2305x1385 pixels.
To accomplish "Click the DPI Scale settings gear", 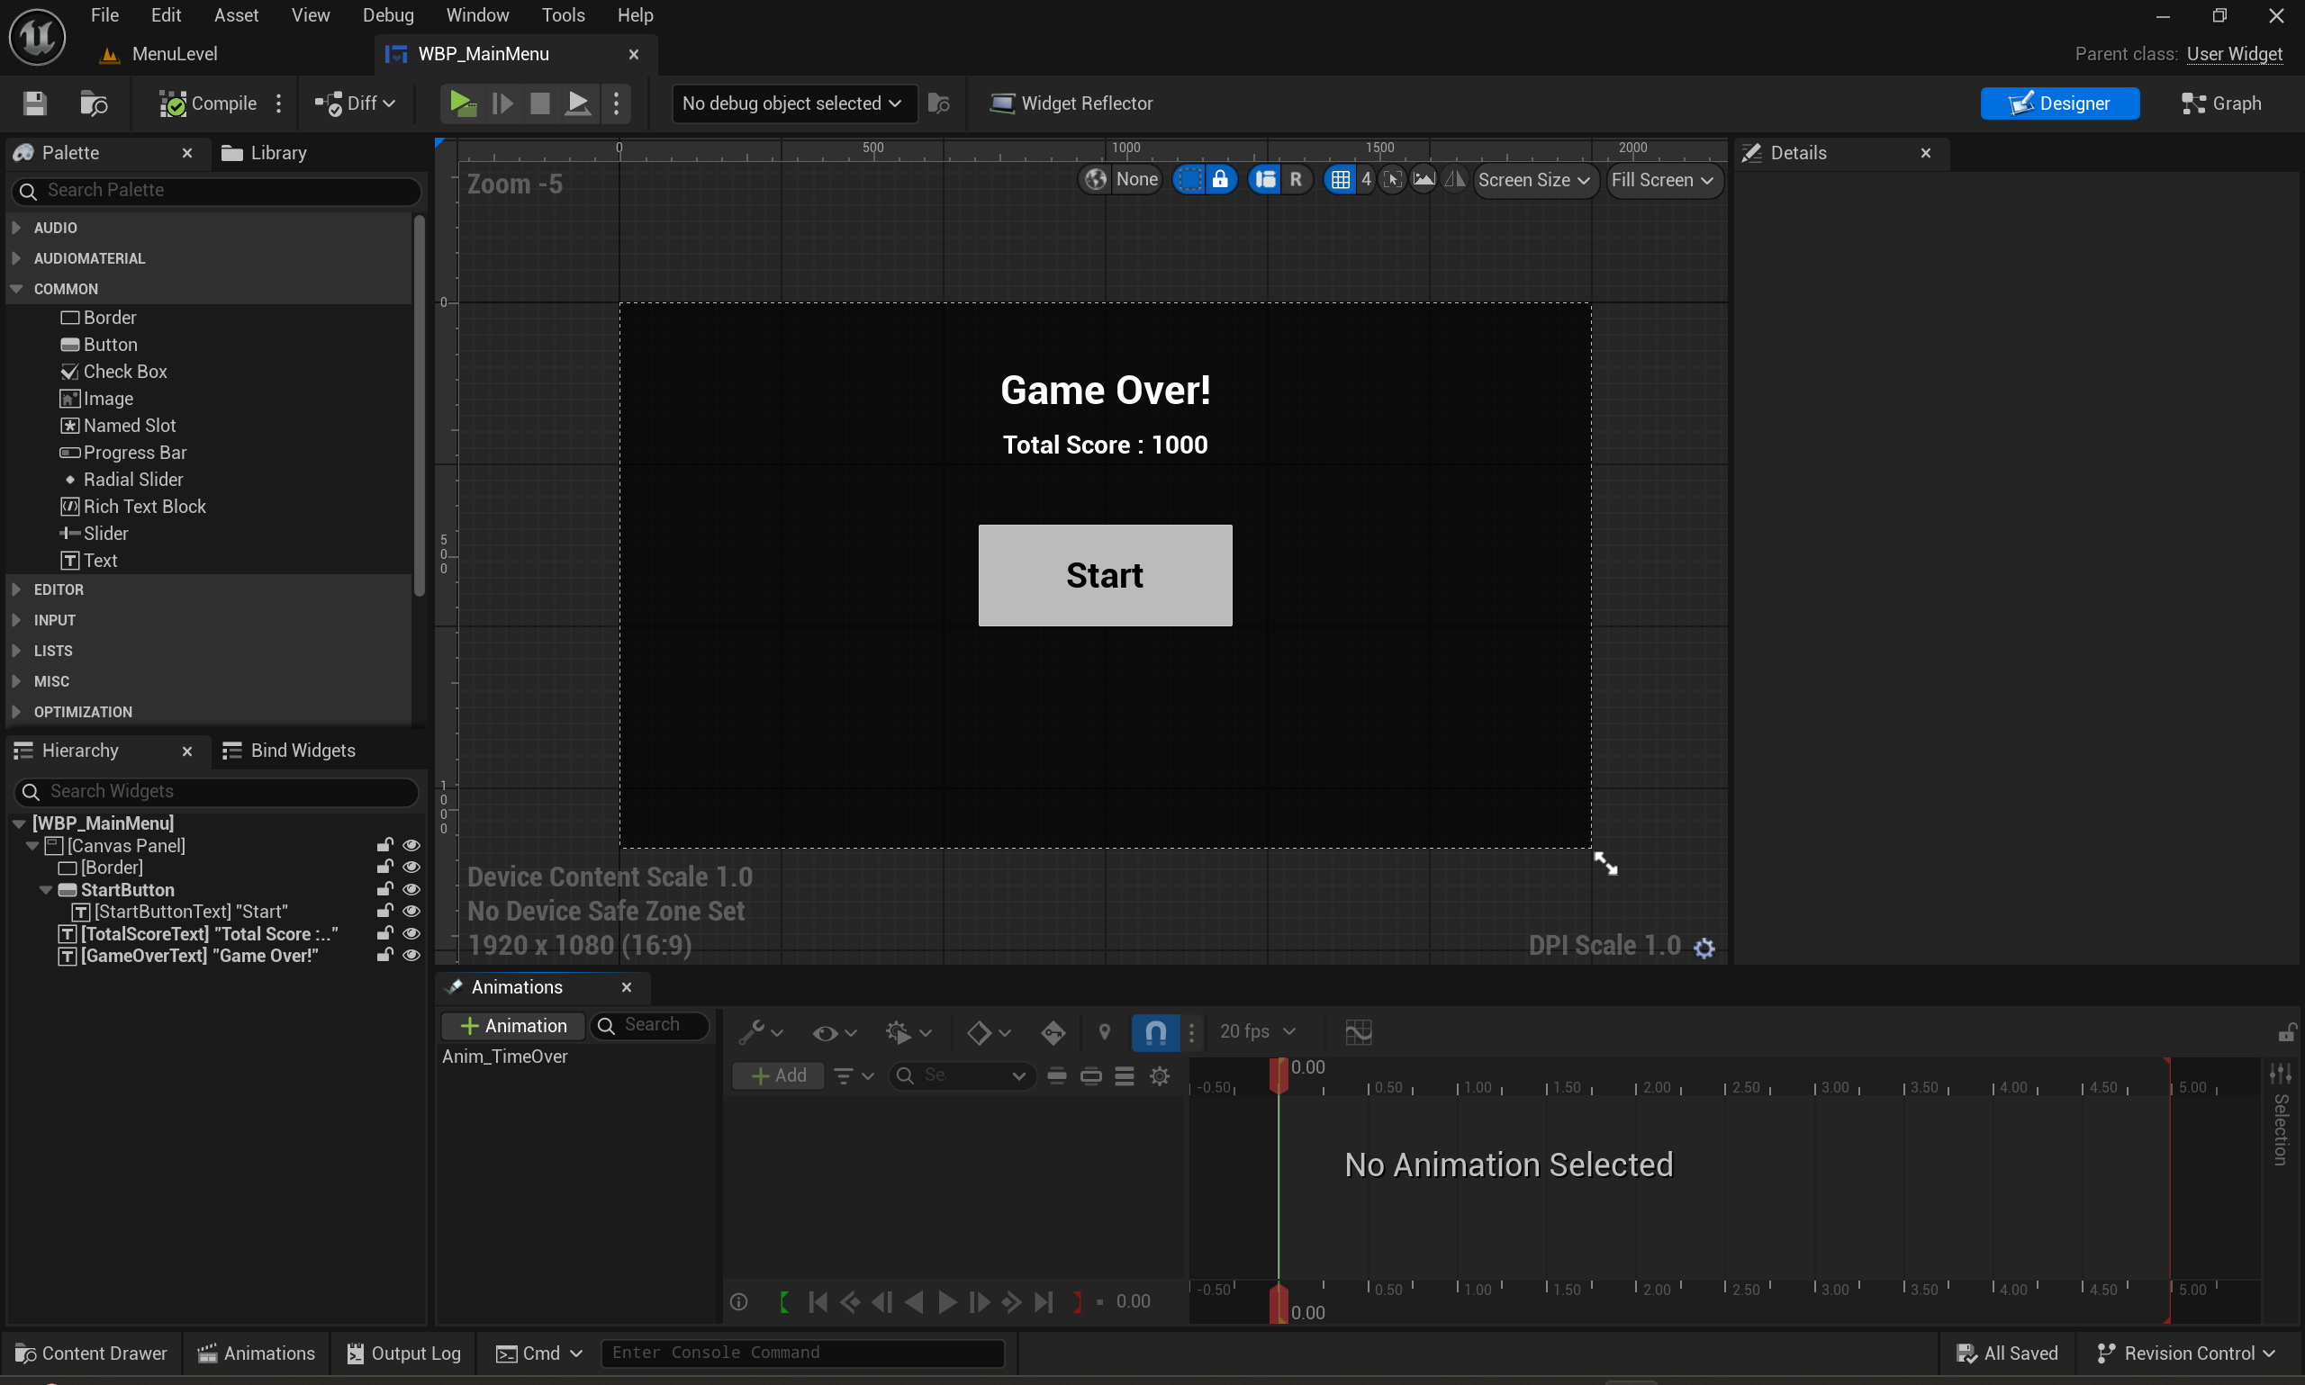I will [x=1704, y=949].
